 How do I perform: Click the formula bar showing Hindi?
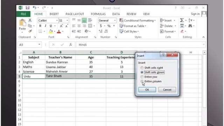pyautogui.click(x=141, y=45)
